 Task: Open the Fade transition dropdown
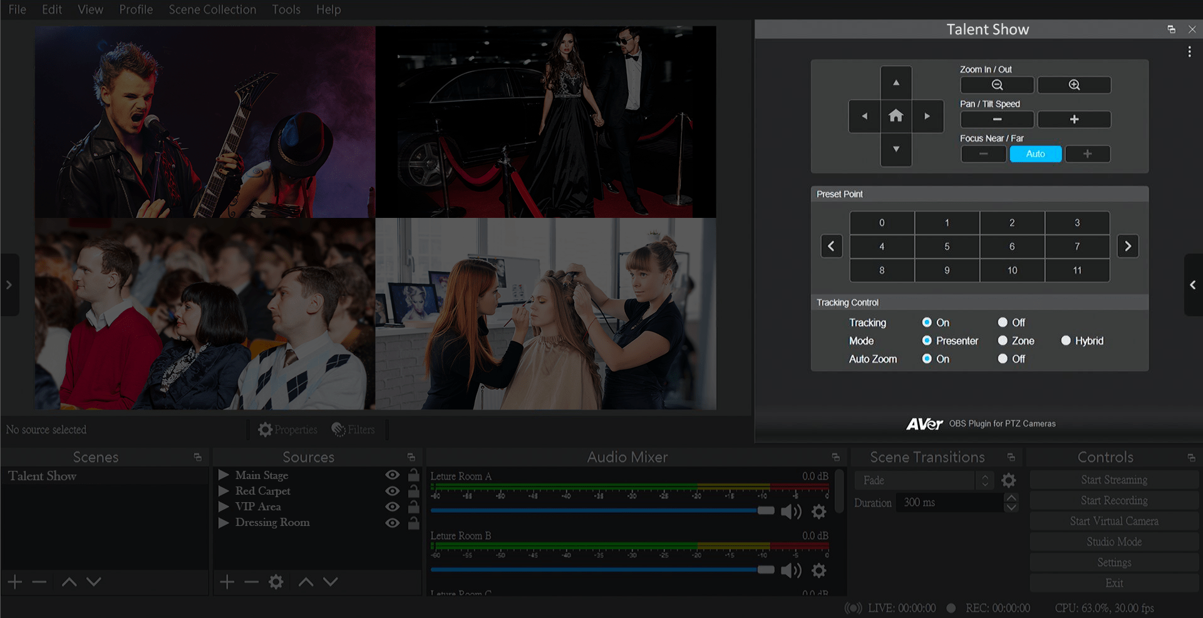click(985, 480)
